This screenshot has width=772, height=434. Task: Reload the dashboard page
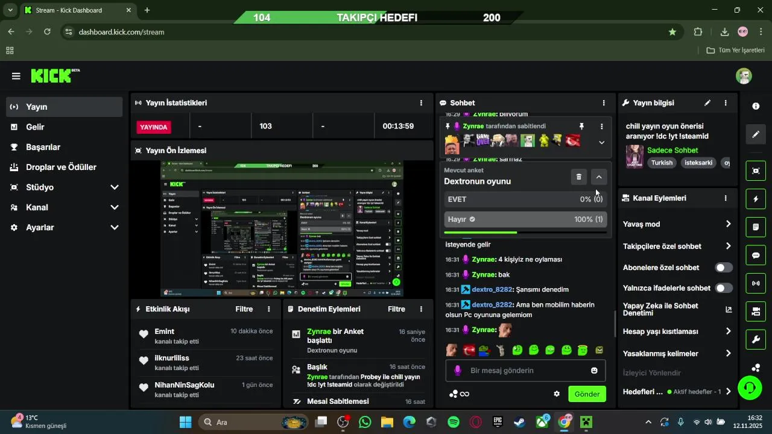48,32
